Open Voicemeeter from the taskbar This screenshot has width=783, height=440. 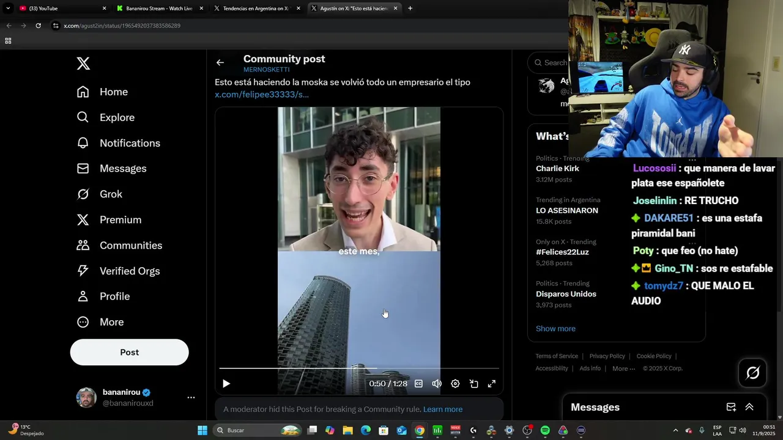(x=455, y=430)
